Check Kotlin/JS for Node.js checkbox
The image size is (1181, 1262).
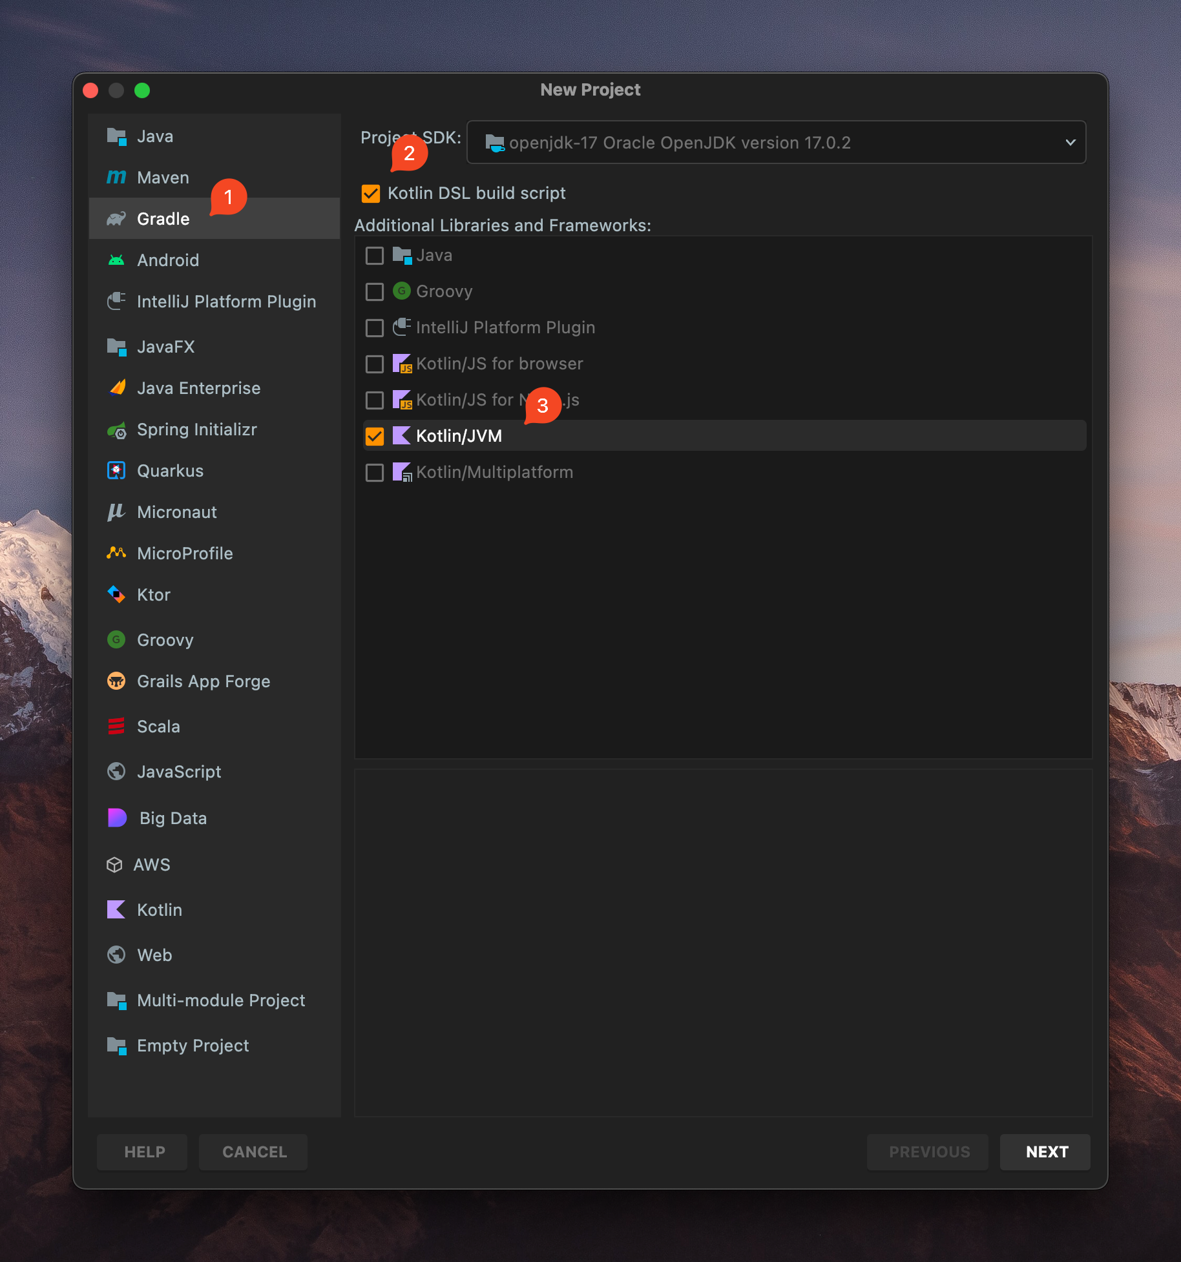click(x=375, y=400)
